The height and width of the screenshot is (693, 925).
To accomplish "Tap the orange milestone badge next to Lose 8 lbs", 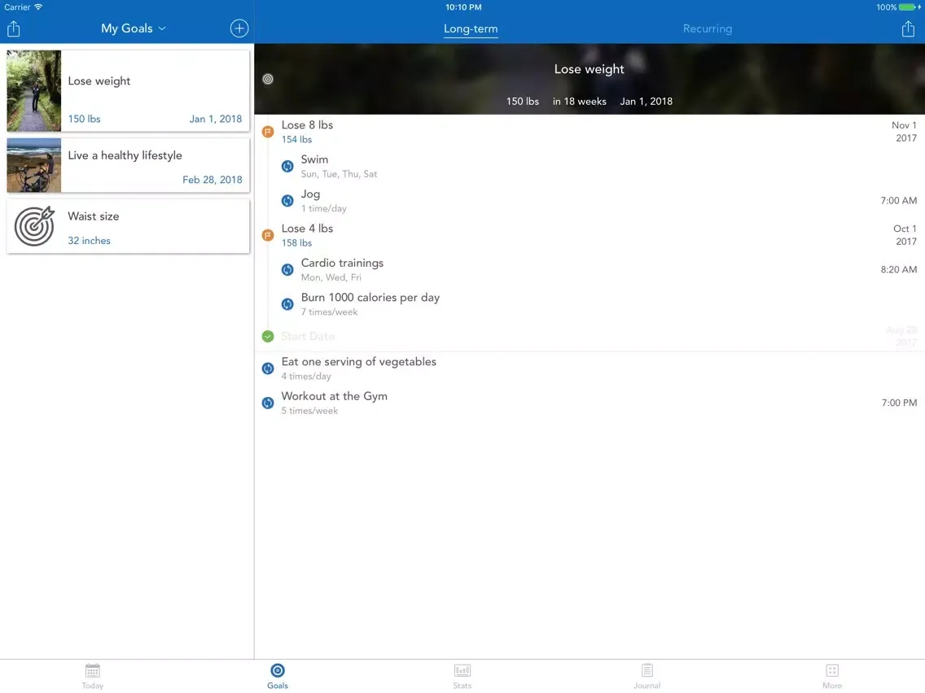I will click(268, 131).
